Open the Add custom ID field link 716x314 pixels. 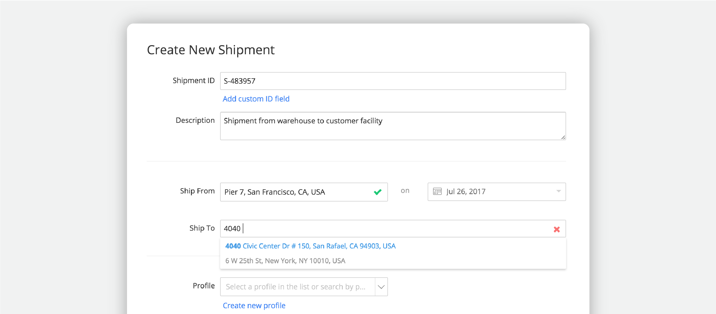coord(256,98)
